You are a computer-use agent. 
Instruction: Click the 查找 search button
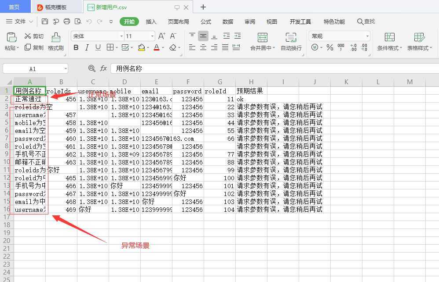coord(366,21)
